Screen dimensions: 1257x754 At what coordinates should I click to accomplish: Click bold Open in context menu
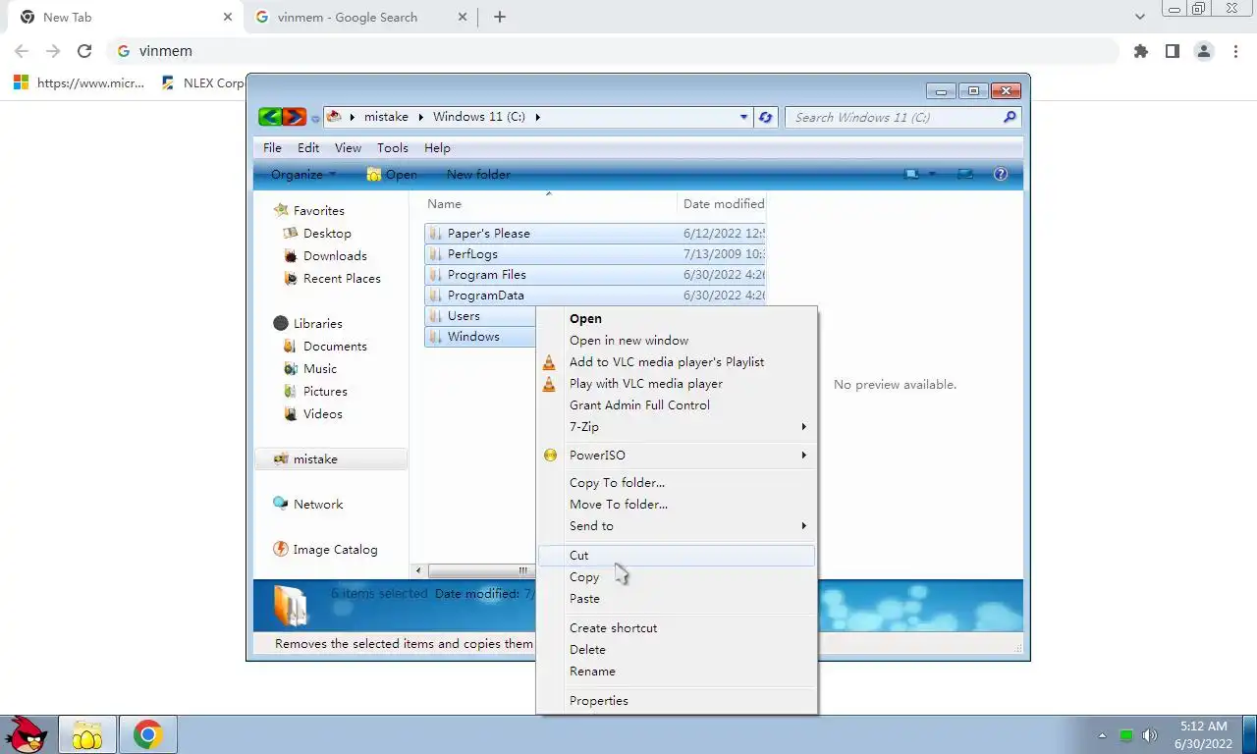(x=677, y=318)
